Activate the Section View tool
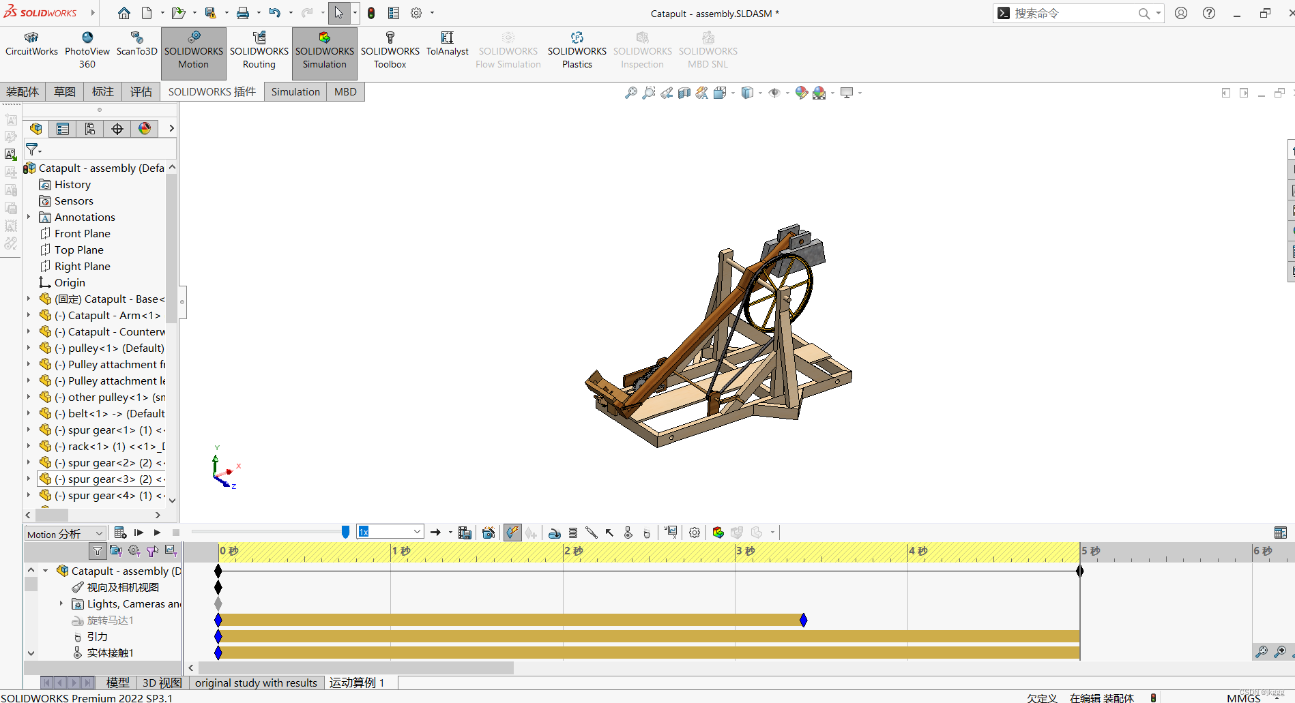Screen dimensions: 1295x703 pyautogui.click(x=684, y=93)
